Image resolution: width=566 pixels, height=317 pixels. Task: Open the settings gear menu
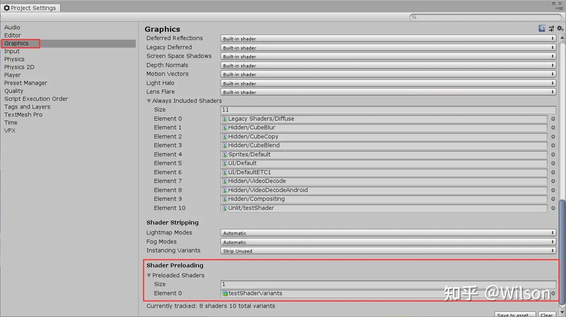(560, 28)
